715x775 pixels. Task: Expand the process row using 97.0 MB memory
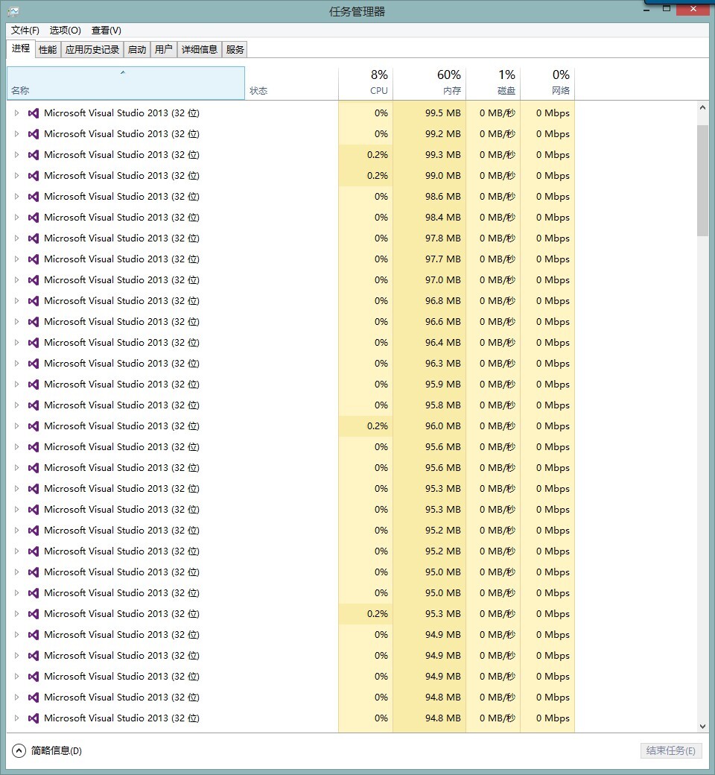[x=16, y=279]
